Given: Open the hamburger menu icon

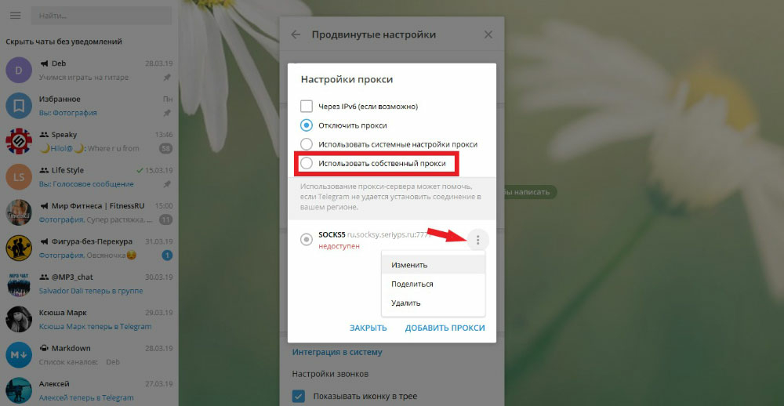Looking at the screenshot, I should (x=16, y=16).
